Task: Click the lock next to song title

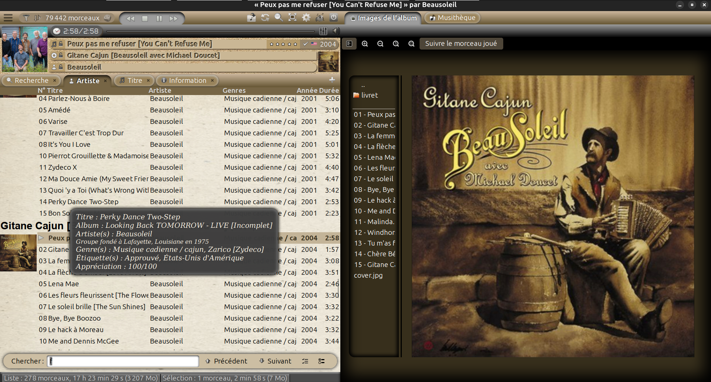Action: click(61, 44)
